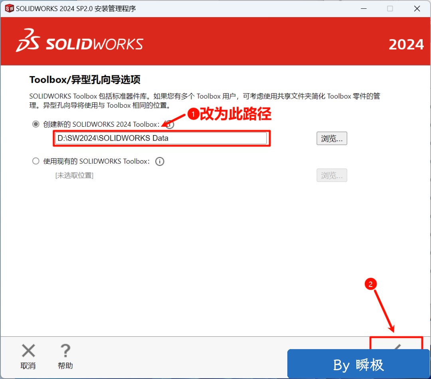The width and height of the screenshot is (431, 379).
Task: Click info icon beside create new Toolbox
Action: click(x=170, y=125)
